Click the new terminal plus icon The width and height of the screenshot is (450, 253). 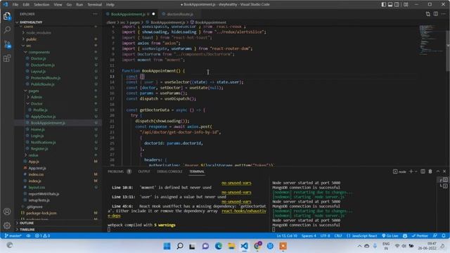(411, 171)
